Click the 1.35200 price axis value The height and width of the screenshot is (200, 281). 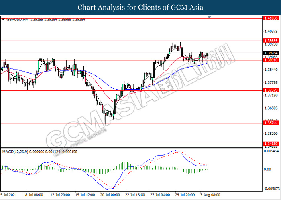click(271, 134)
